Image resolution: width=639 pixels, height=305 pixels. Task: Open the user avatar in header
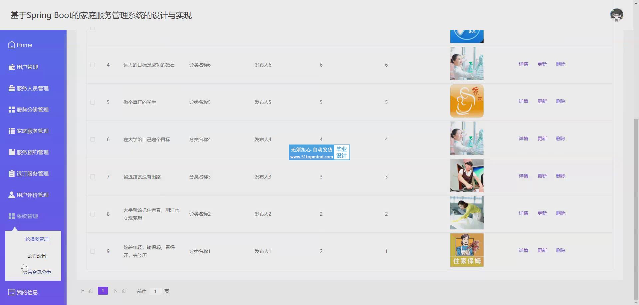pos(616,15)
